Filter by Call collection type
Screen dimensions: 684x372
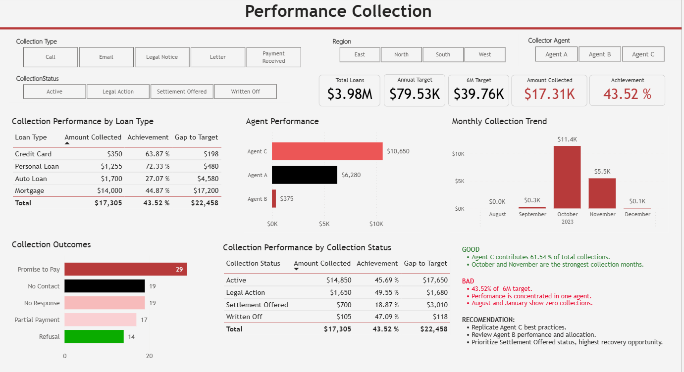pos(51,57)
